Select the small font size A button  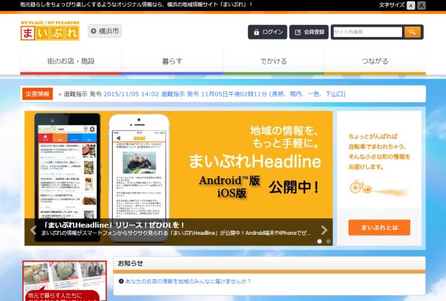[x=411, y=6]
